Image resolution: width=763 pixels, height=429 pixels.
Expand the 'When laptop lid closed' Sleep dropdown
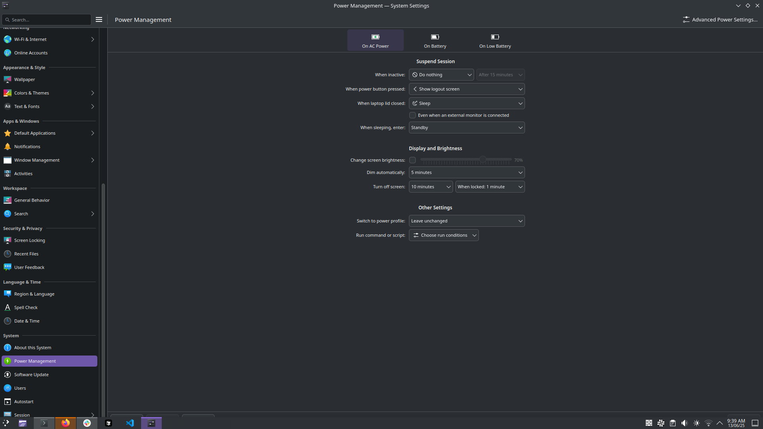click(467, 103)
